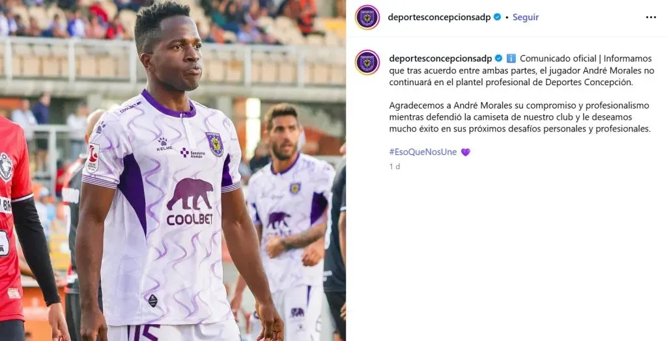
Task: Click the 1 d timestamp under the caption
Action: point(394,167)
